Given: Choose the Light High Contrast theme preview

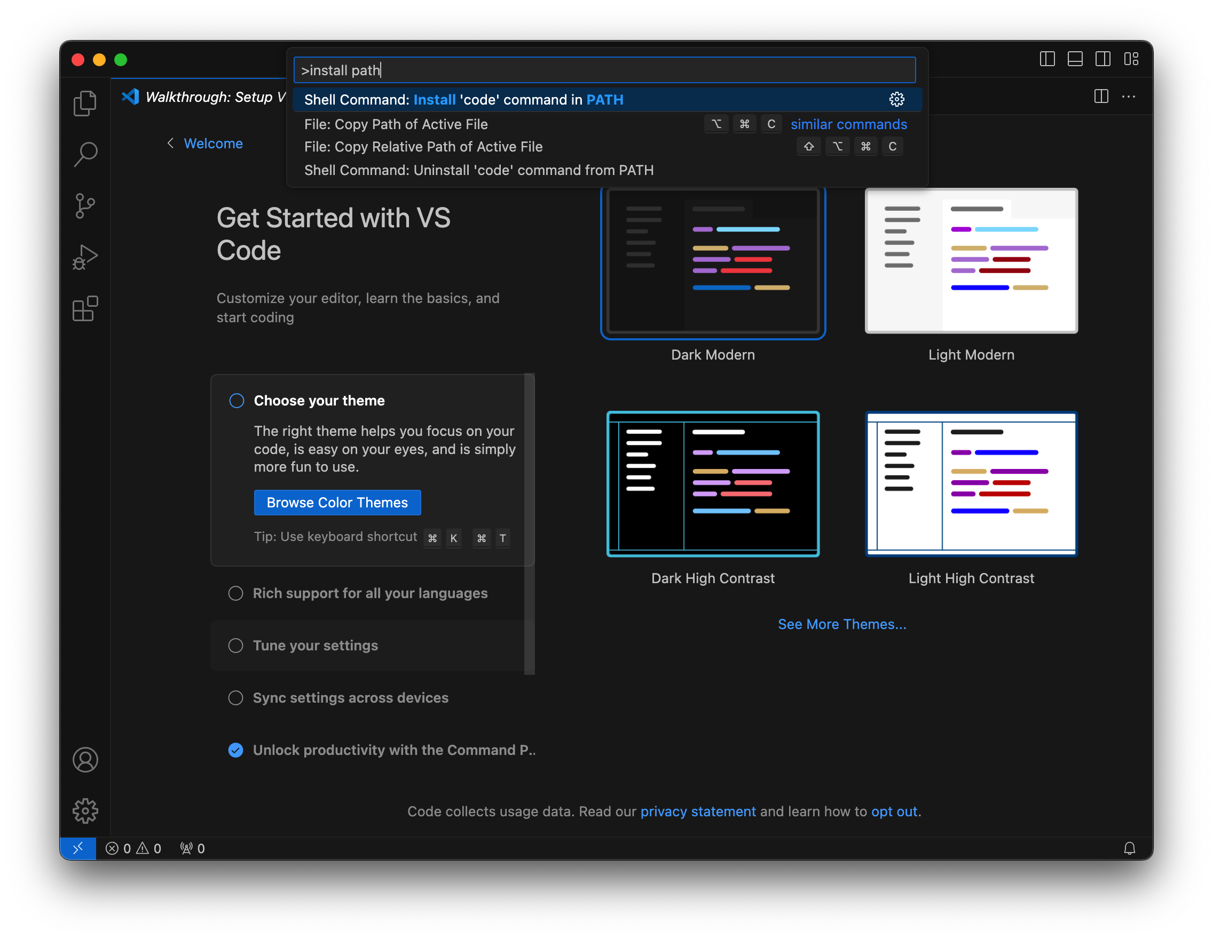Looking at the screenshot, I should pyautogui.click(x=971, y=483).
